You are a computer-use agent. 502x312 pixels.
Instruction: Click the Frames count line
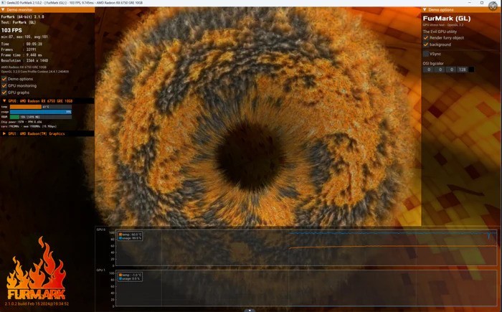pos(19,49)
